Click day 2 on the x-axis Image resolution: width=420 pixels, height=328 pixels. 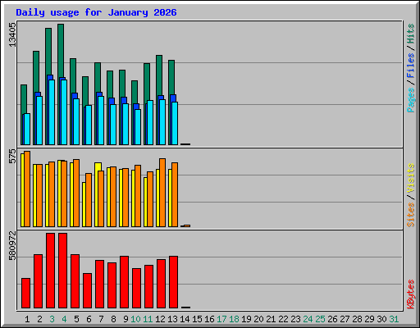click(x=39, y=319)
